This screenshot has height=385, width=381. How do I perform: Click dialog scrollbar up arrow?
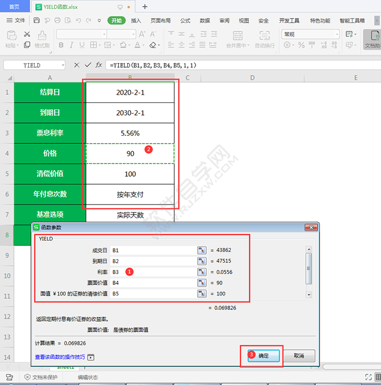coord(309,249)
